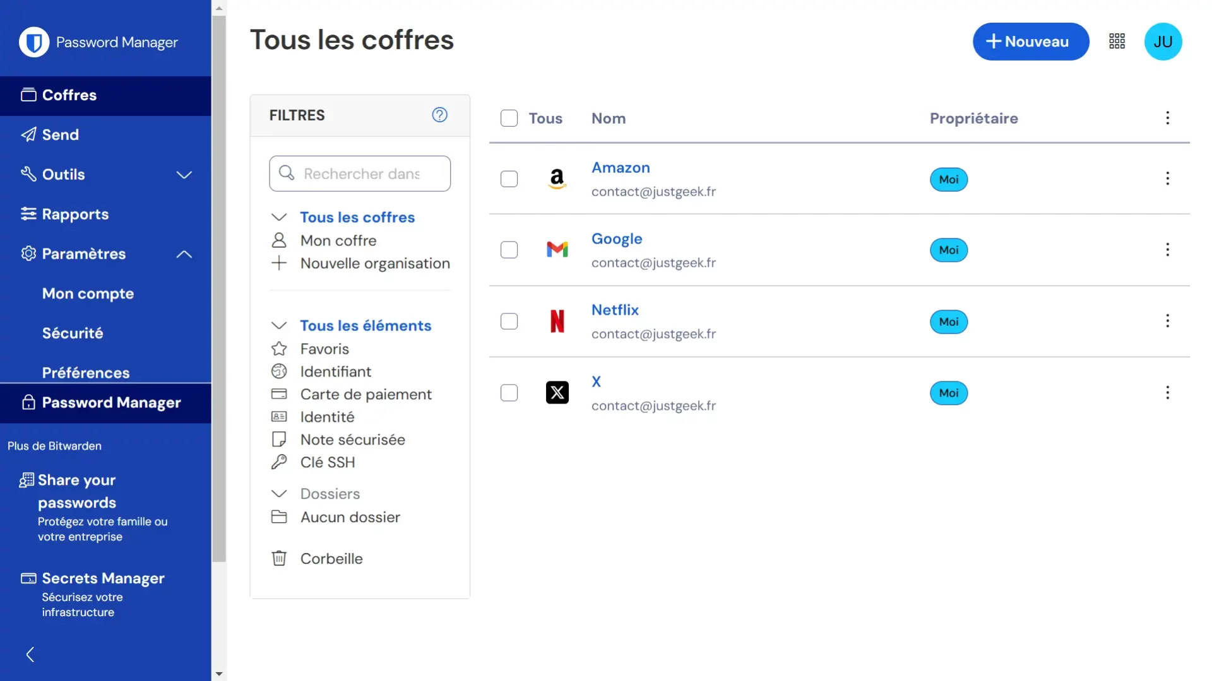Click the Send navigation icon
This screenshot has height=681, width=1212.
(28, 134)
